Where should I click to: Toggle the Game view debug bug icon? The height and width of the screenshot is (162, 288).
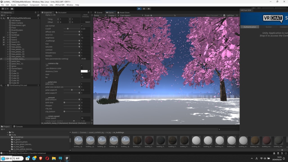(224, 15)
